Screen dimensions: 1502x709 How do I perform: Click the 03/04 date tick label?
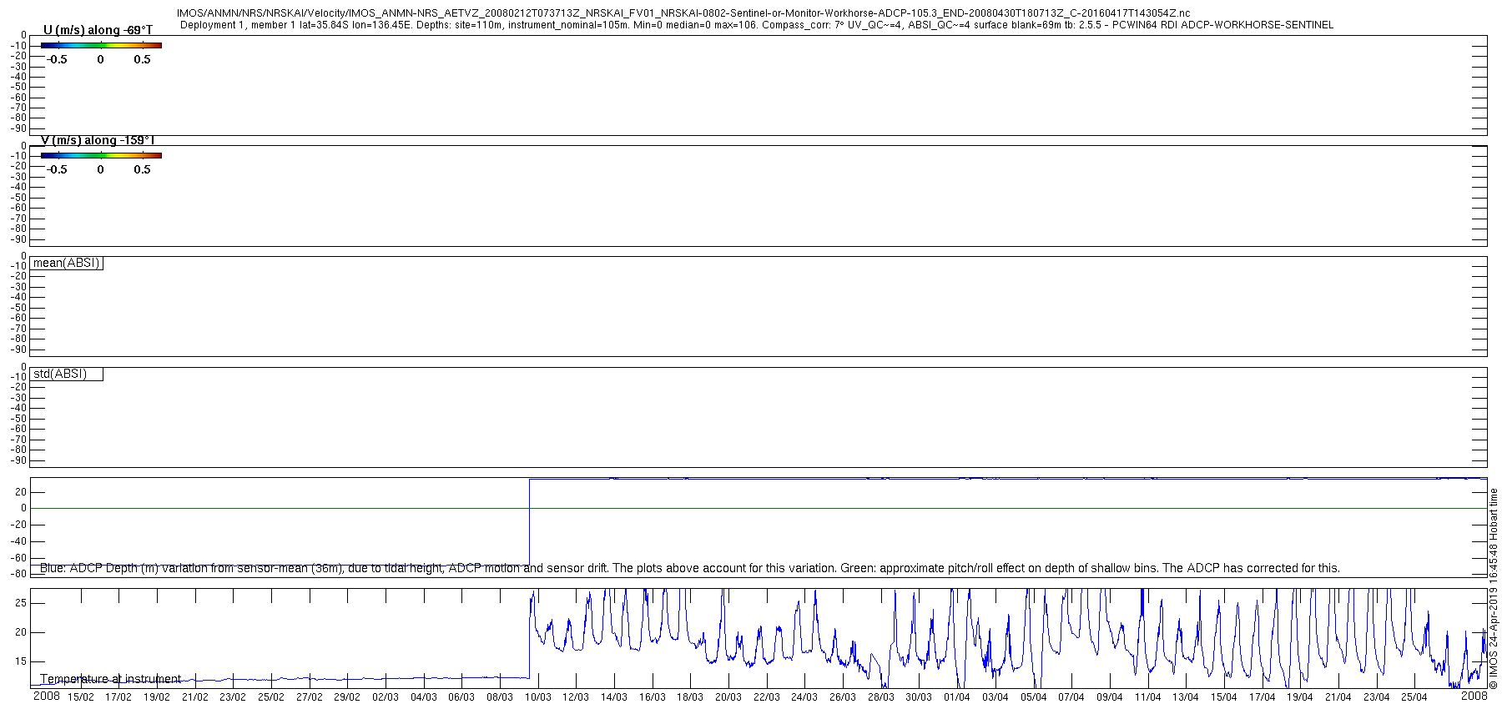(995, 697)
